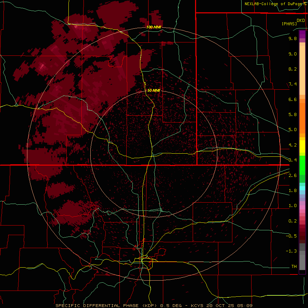
Task: Click the brightest pink KDP echo pixel
Action: [x=42, y=66]
